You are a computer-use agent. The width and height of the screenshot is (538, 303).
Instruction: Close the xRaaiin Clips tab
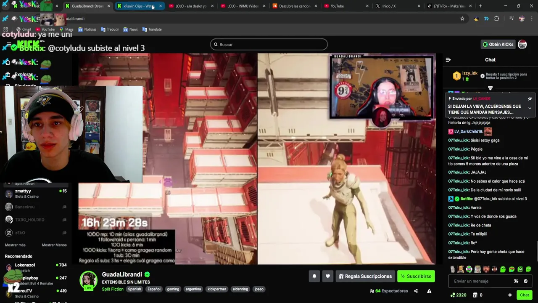click(160, 6)
